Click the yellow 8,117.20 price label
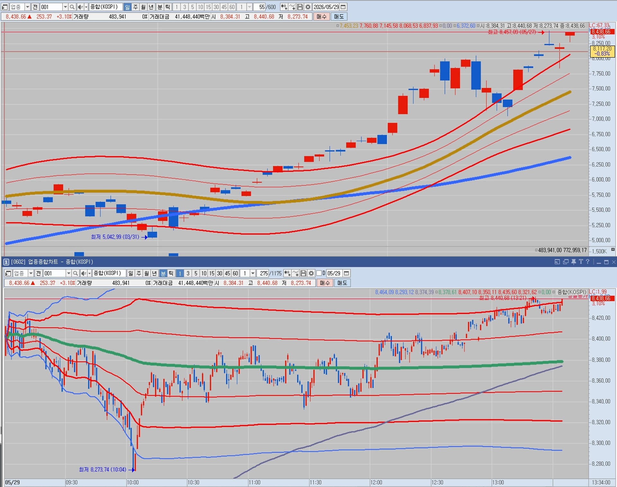Viewport: 617px width, 487px height. 602,51
